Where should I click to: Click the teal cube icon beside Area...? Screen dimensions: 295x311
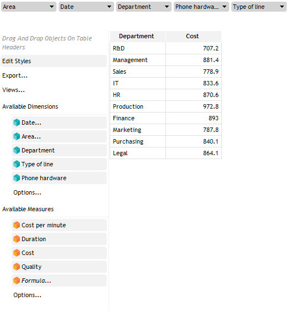click(x=17, y=136)
